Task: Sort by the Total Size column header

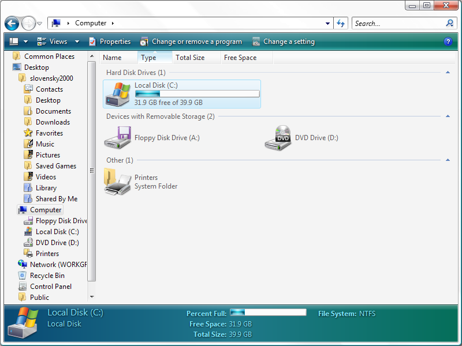Action: 196,58
